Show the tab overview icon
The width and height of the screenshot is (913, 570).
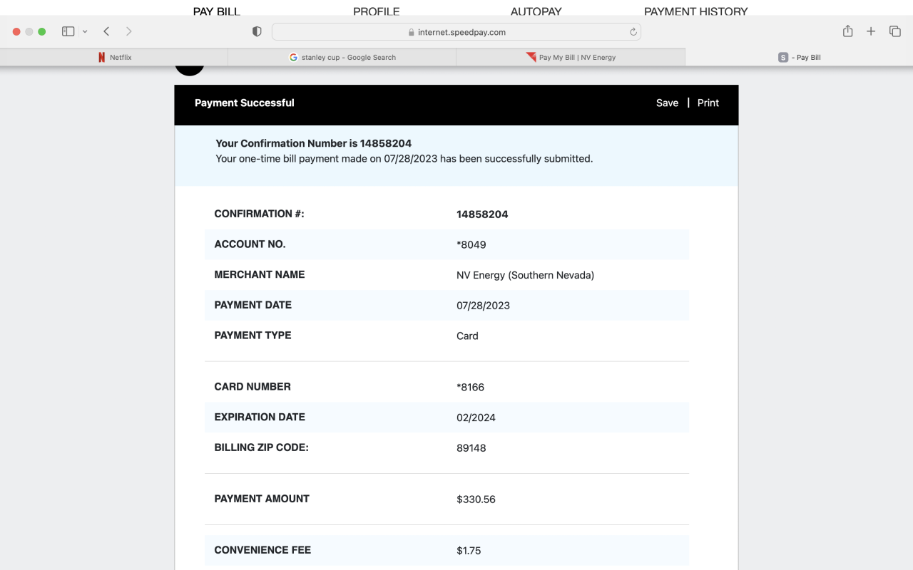click(x=894, y=31)
